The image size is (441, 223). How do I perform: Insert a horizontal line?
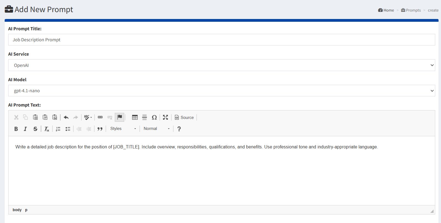tap(145, 118)
